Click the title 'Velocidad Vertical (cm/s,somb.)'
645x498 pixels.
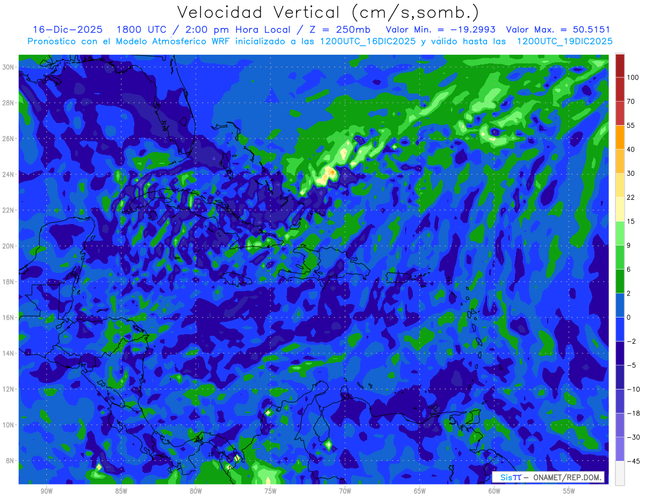328,13
